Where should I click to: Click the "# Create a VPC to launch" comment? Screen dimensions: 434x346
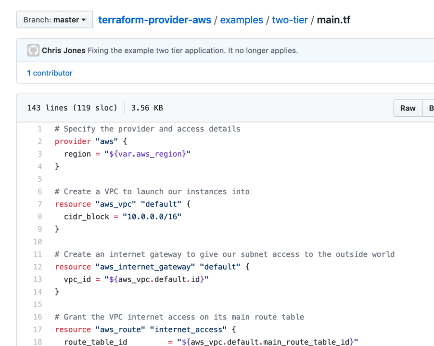pos(152,192)
